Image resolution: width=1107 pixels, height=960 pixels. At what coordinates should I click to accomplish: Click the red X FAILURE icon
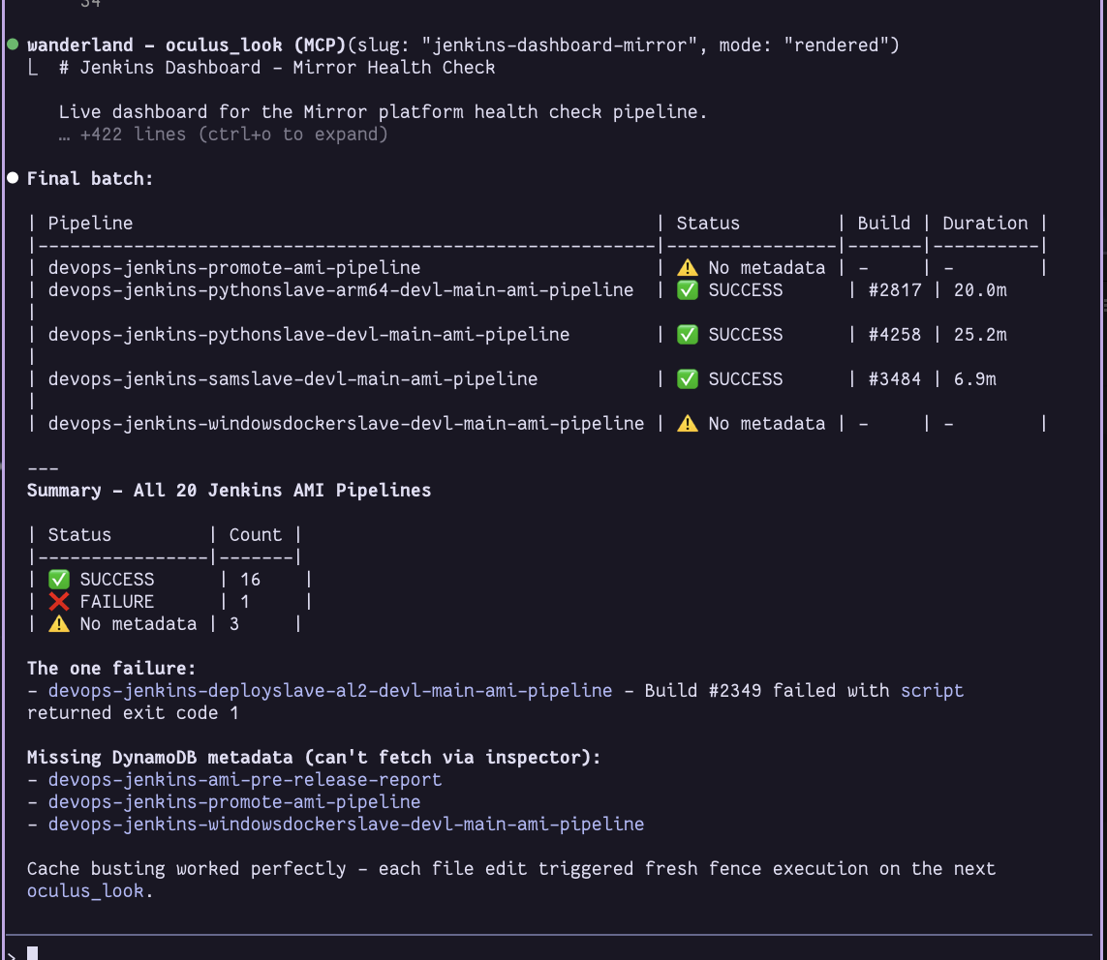(x=59, y=602)
